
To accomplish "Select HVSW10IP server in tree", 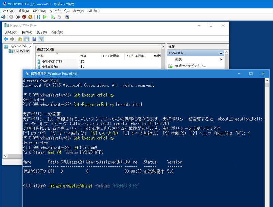I will point(19,51).
